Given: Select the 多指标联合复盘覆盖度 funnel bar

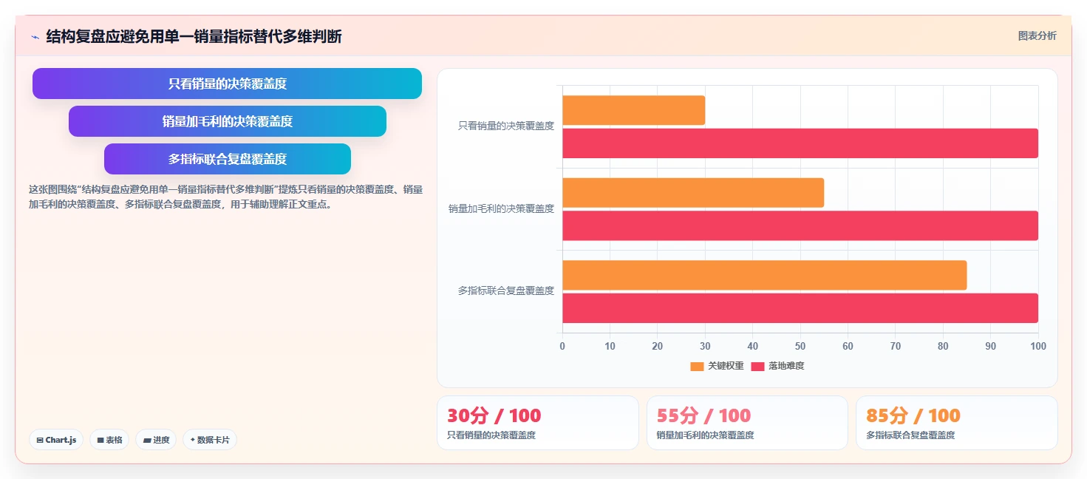Looking at the screenshot, I should (x=228, y=159).
